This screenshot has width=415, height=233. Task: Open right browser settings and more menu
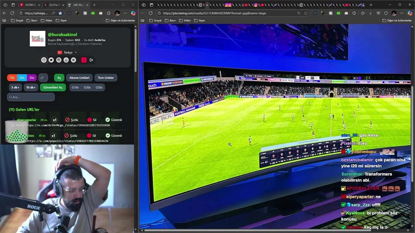(402, 13)
